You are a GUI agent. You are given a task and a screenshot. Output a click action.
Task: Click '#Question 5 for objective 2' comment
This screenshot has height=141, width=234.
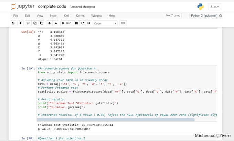[61, 138]
